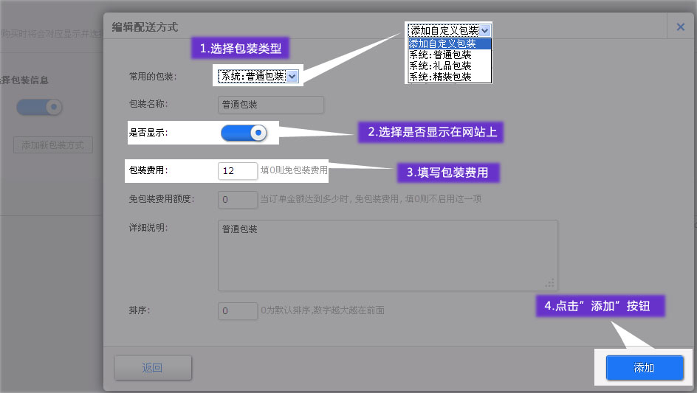Open the 常用的包装 dropdown

(258, 76)
